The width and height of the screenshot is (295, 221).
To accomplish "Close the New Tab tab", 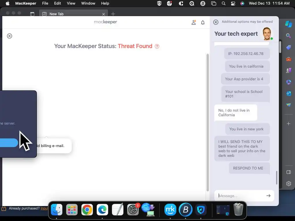I will coord(103,14).
